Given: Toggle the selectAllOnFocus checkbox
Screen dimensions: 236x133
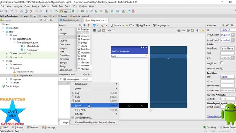Looking at the screenshot, I should point(222,68).
